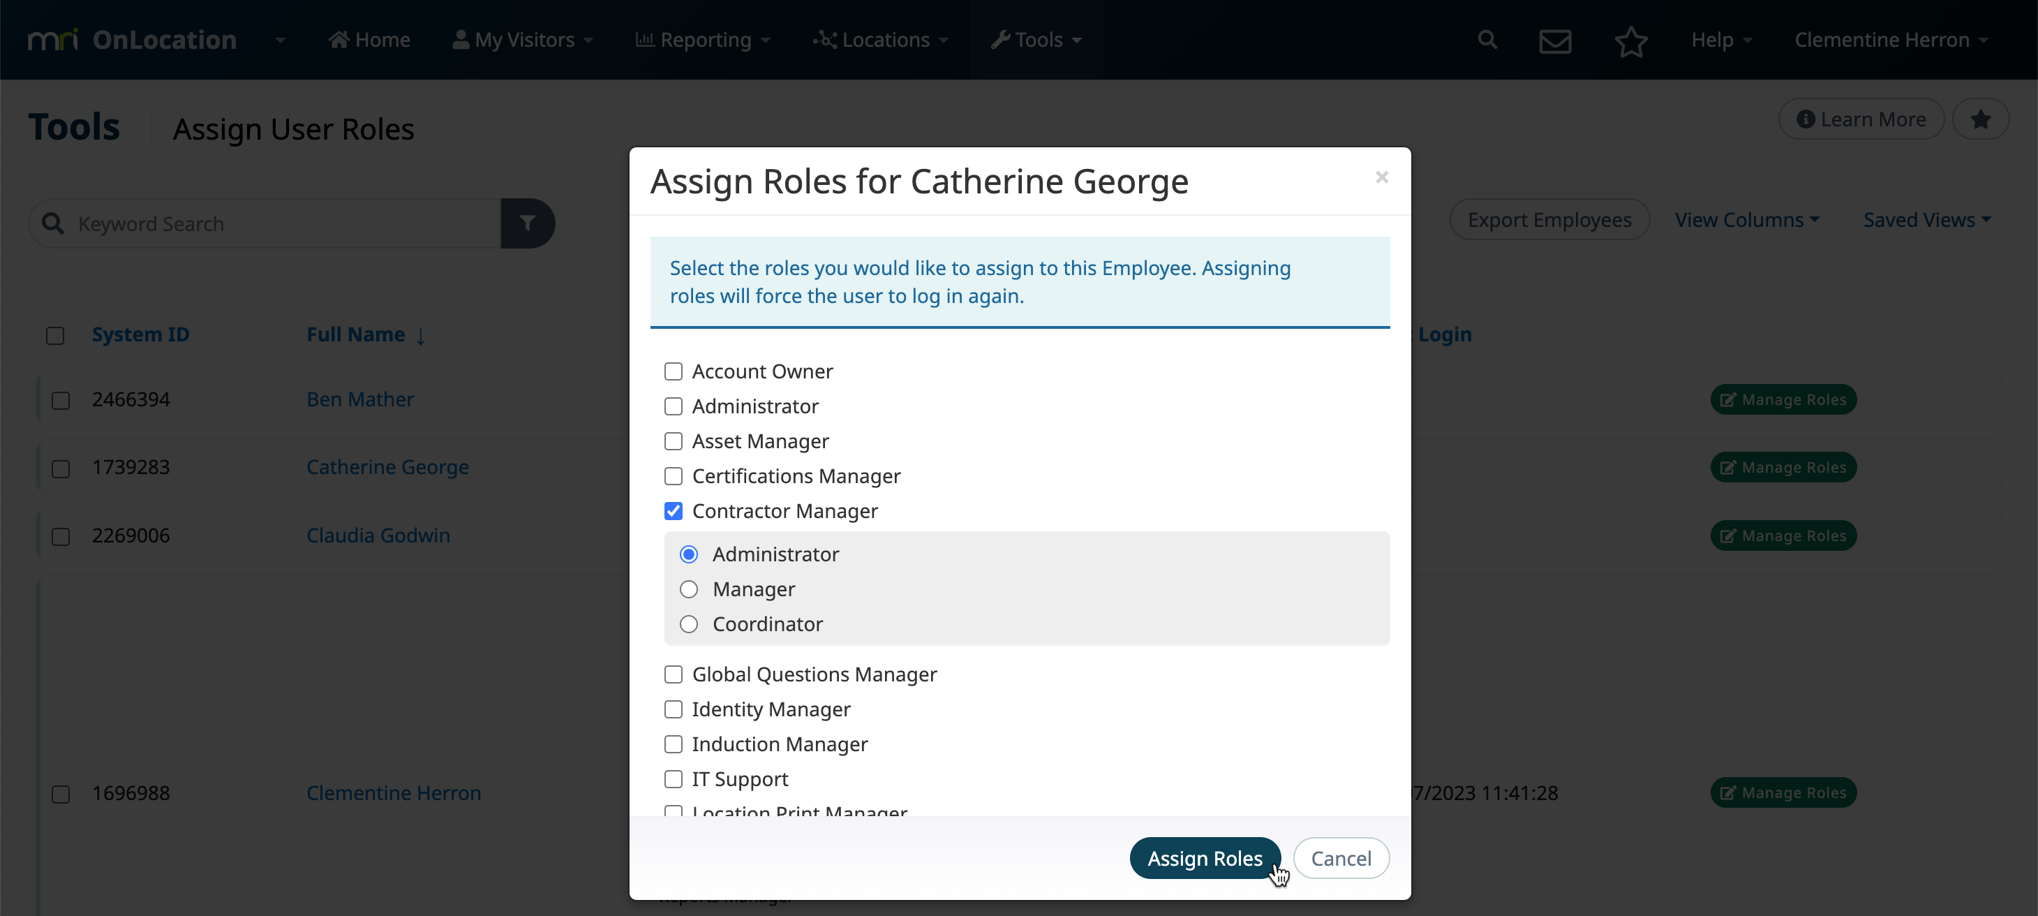
Task: Go to Home in the navbar
Action: coord(369,40)
